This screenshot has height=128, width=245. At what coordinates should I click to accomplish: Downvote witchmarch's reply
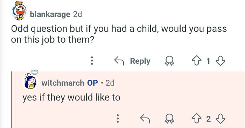pyautogui.click(x=220, y=119)
